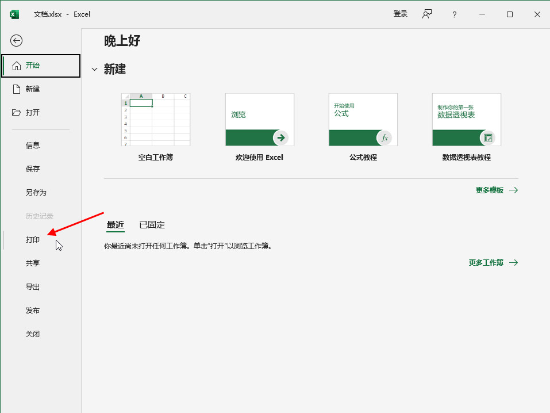This screenshot has width=550, height=413.
Task: Click the Excel logo in the title bar
Action: pyautogui.click(x=14, y=14)
